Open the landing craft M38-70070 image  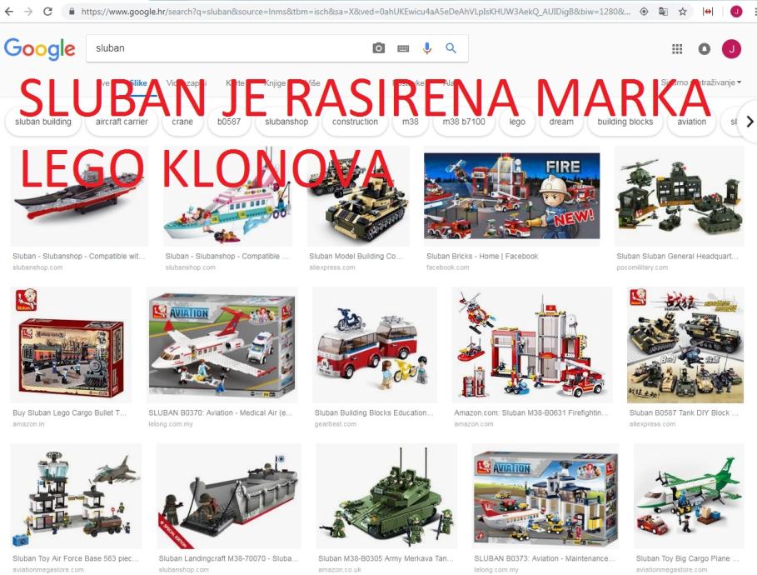tap(229, 496)
